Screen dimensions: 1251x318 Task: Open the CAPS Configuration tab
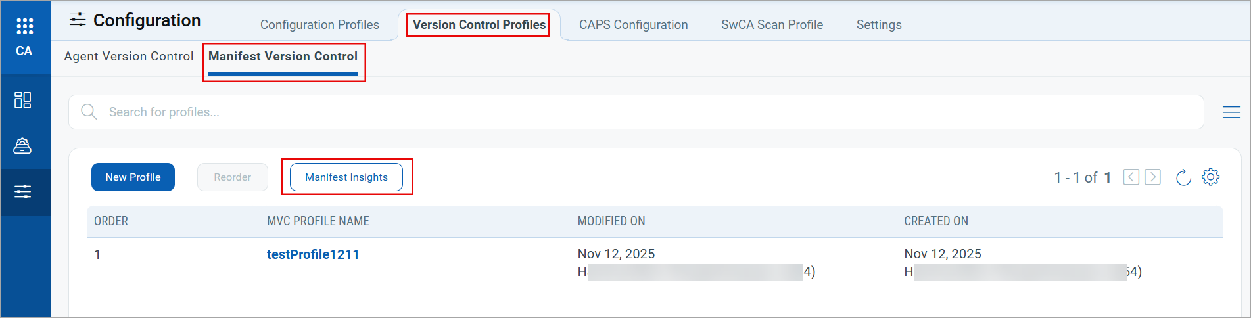pos(633,25)
